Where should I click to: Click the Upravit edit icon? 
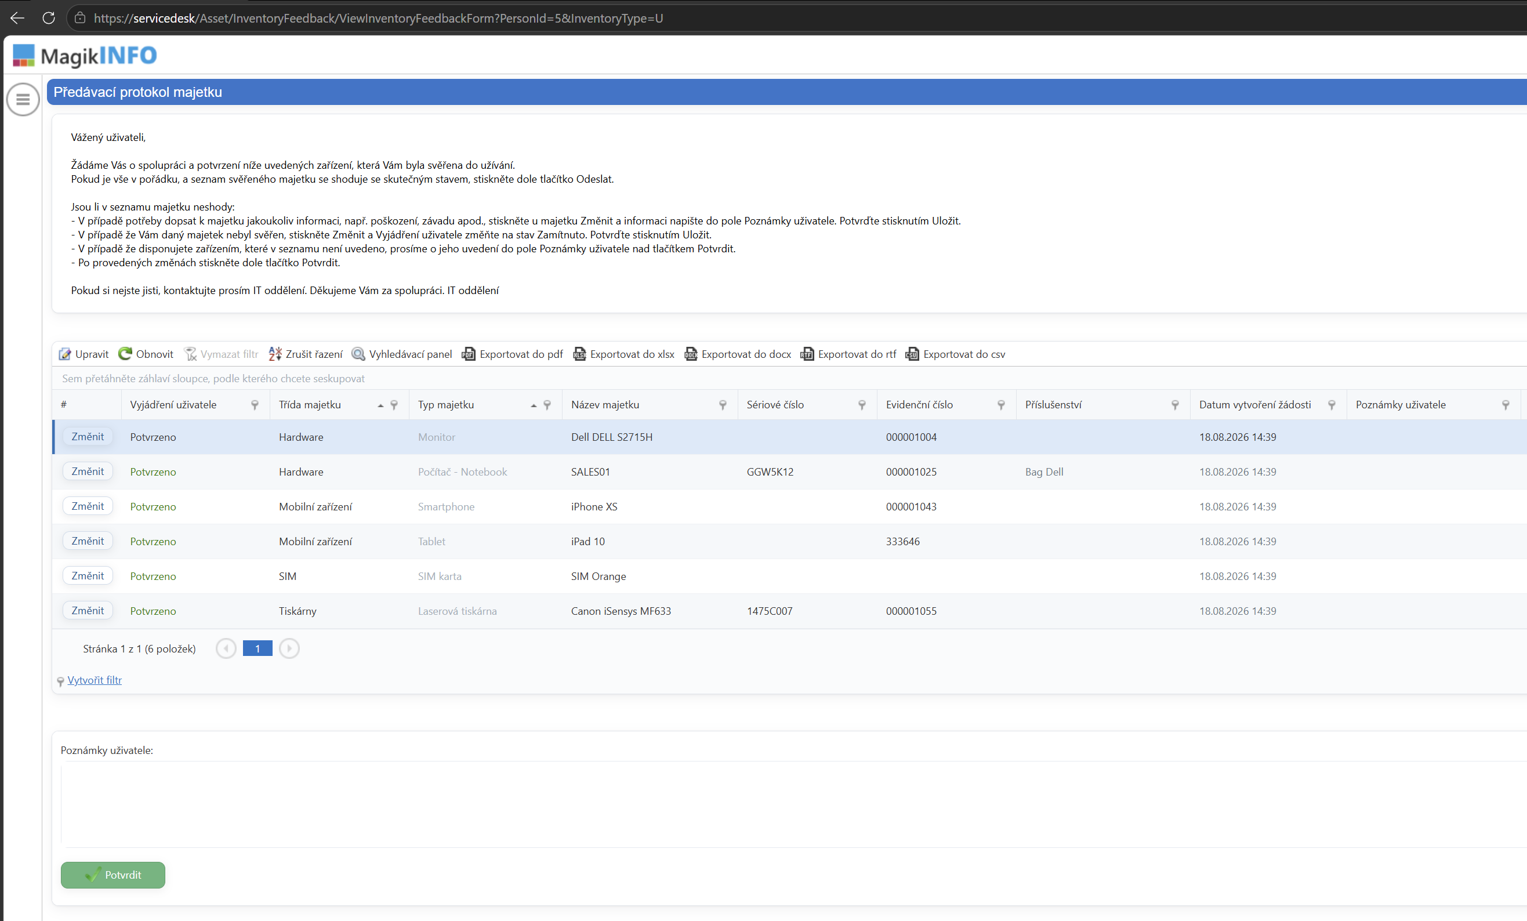tap(64, 354)
